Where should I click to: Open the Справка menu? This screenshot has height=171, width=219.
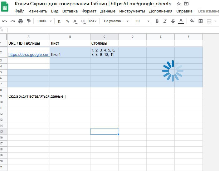coord(184,11)
